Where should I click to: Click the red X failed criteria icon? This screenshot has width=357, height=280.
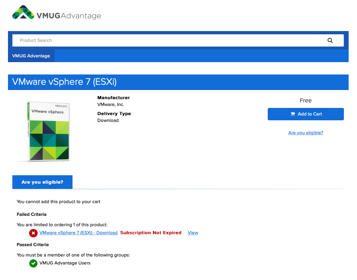pyautogui.click(x=33, y=233)
